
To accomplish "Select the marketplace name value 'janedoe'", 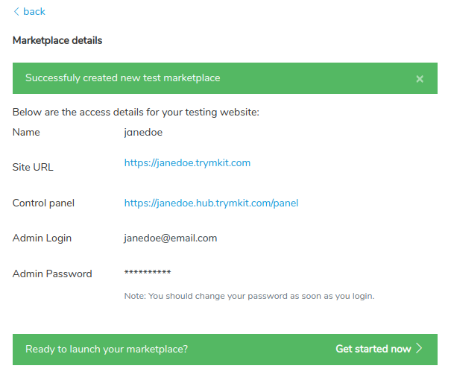I will [143, 133].
